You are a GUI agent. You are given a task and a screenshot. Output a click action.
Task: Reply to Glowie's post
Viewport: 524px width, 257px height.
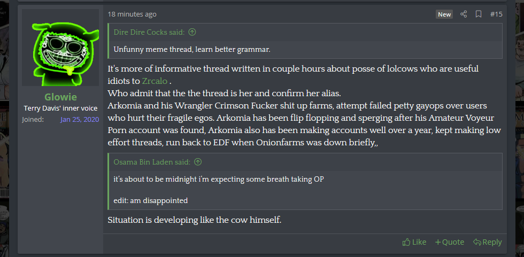(487, 242)
